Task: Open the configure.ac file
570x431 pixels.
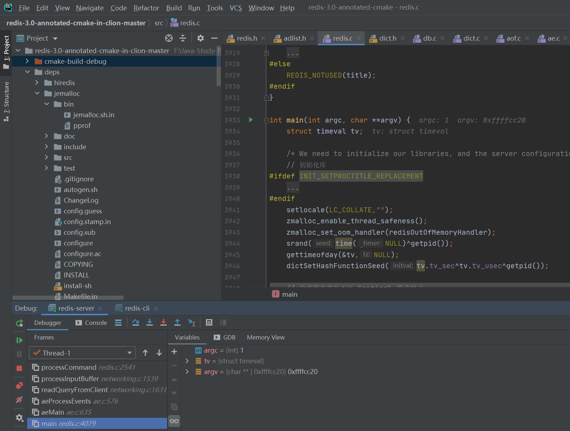Action: (x=82, y=254)
